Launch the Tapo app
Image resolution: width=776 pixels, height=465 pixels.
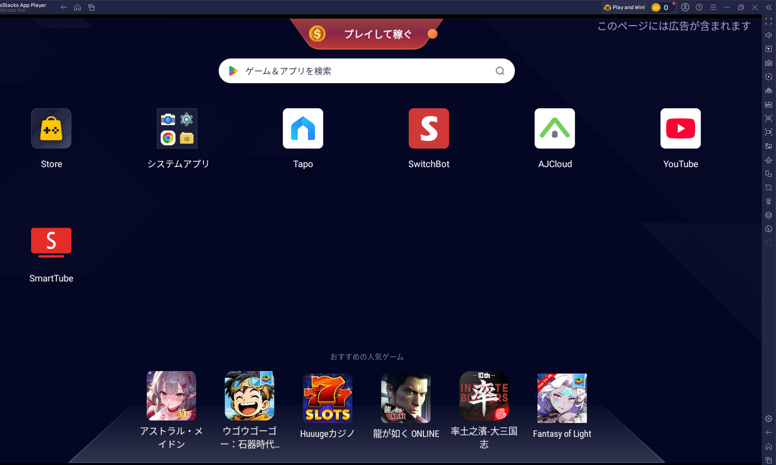click(303, 129)
